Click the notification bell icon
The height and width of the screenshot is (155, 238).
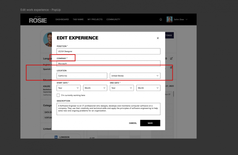[x=161, y=19]
